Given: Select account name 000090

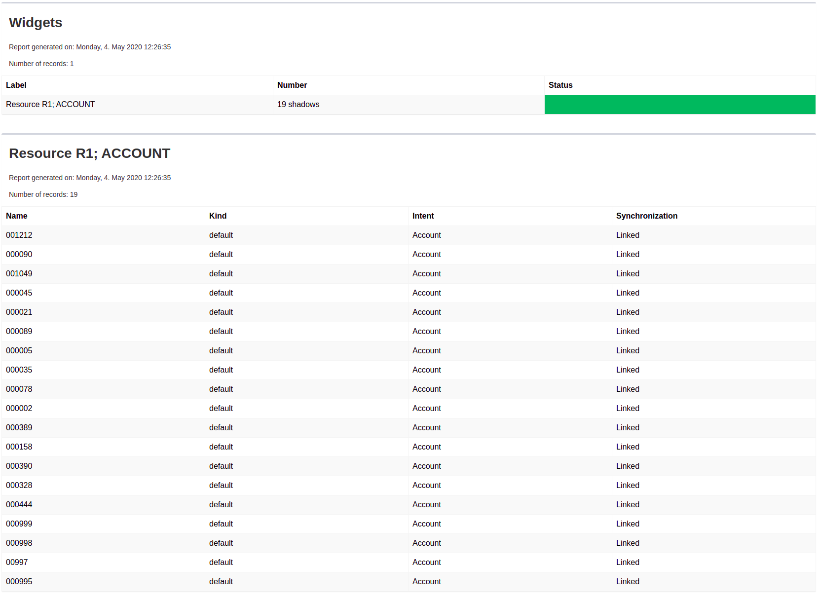Looking at the screenshot, I should pyautogui.click(x=19, y=255).
